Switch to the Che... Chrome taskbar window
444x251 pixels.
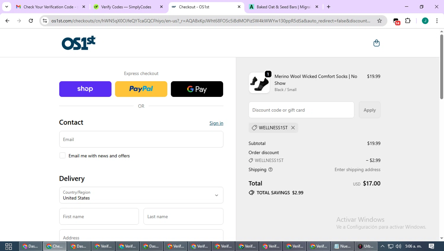coord(55,246)
